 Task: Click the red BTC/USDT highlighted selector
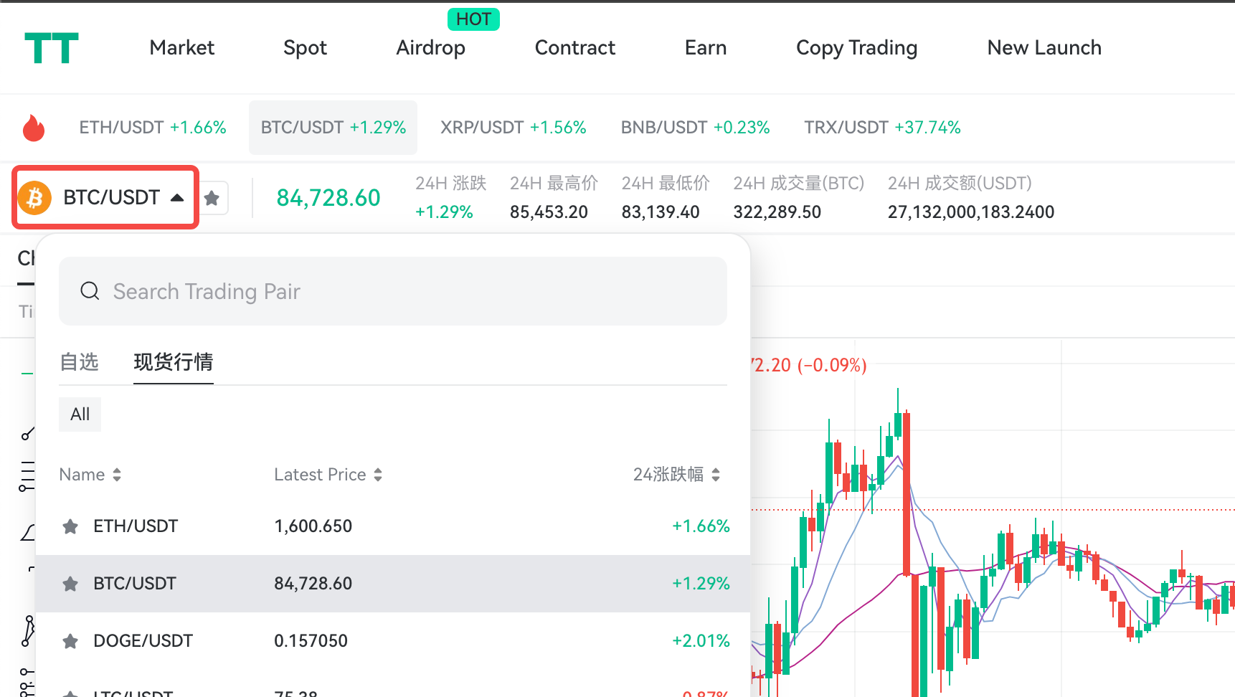pos(105,197)
